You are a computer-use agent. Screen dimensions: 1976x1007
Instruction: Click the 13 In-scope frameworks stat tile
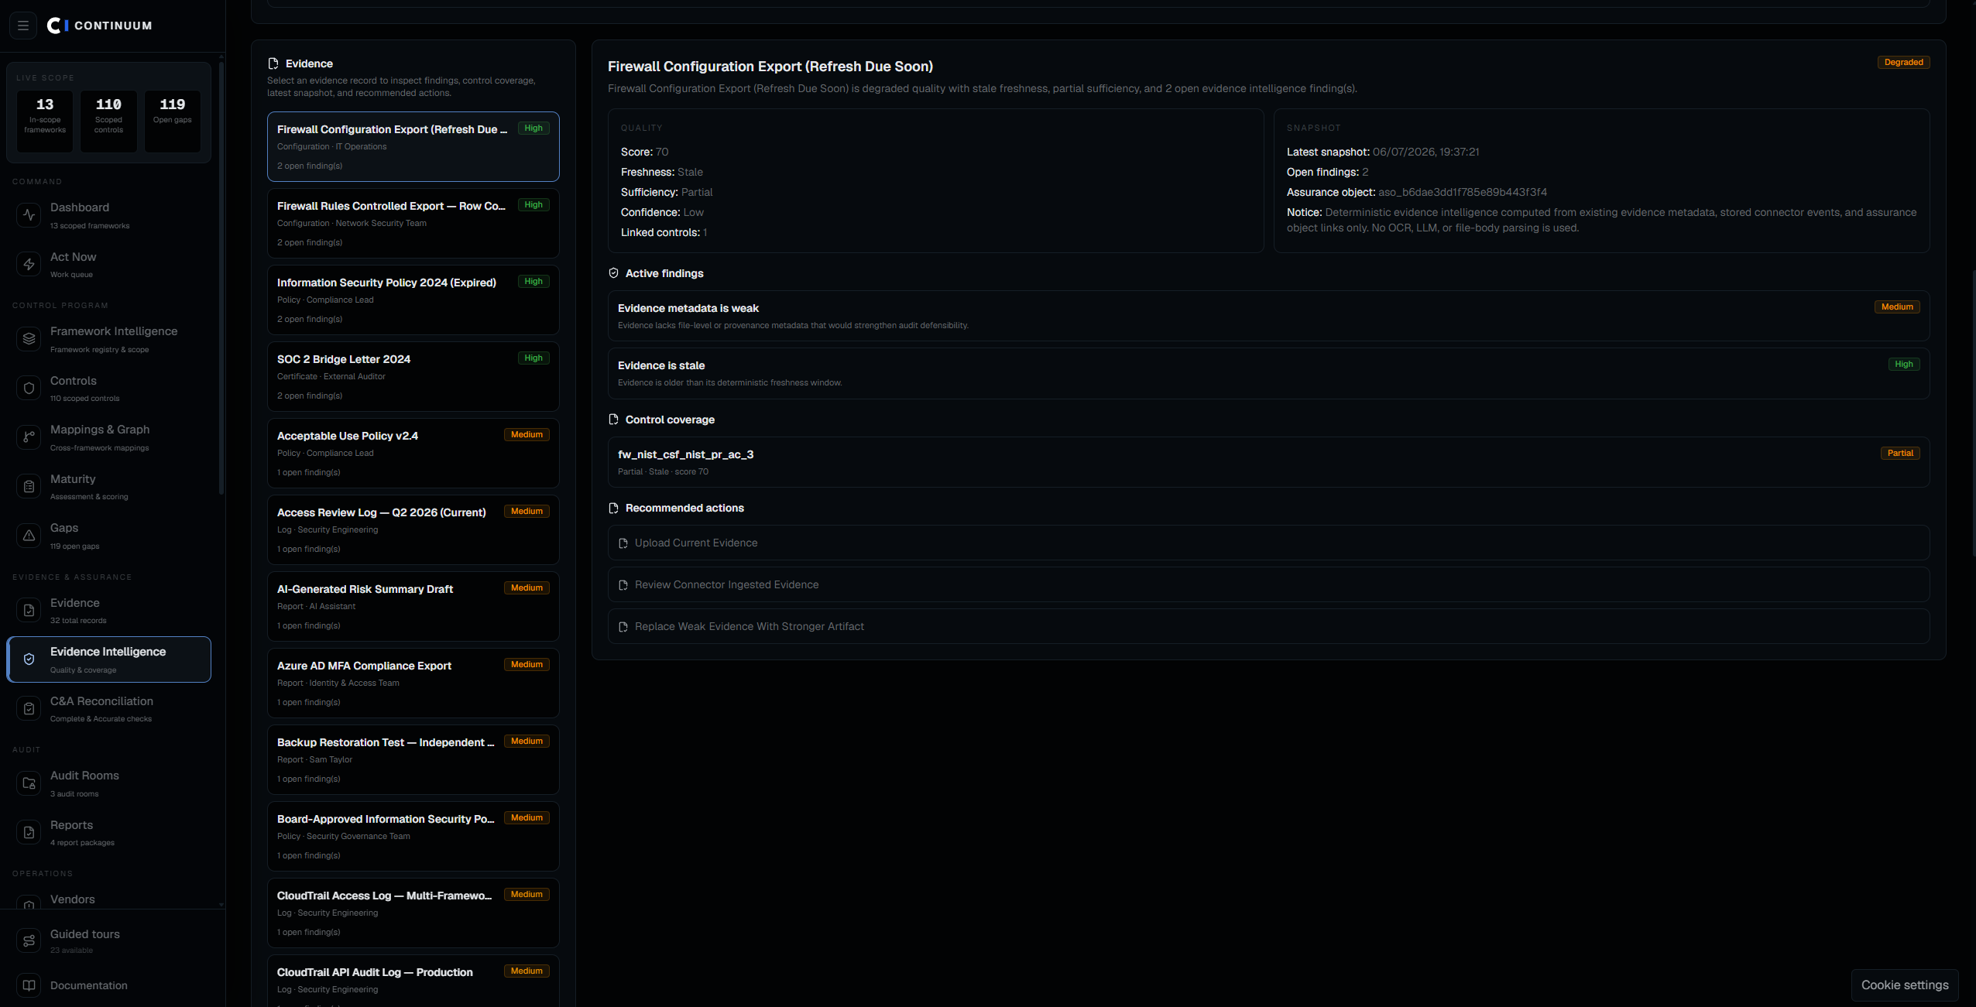click(x=45, y=121)
